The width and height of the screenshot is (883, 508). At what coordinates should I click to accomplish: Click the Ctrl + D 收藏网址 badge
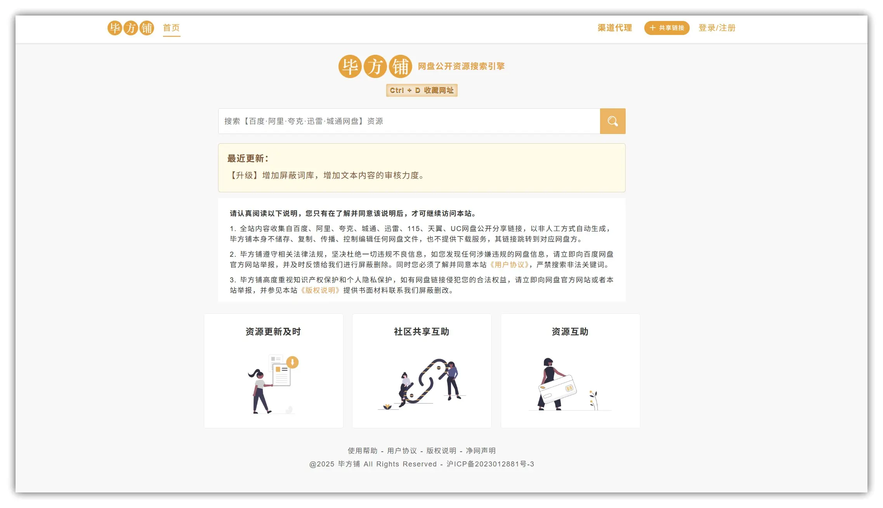point(422,90)
